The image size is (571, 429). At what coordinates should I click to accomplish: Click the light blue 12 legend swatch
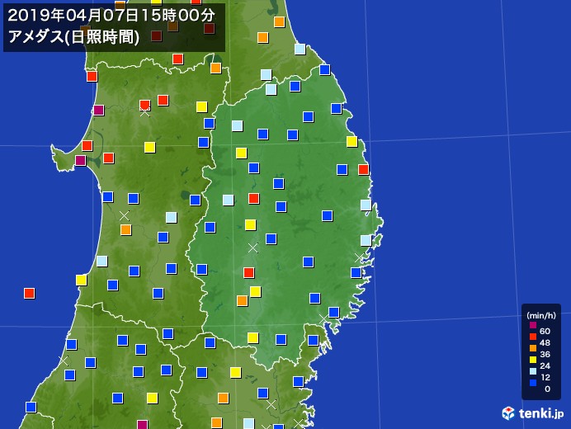click(x=533, y=371)
